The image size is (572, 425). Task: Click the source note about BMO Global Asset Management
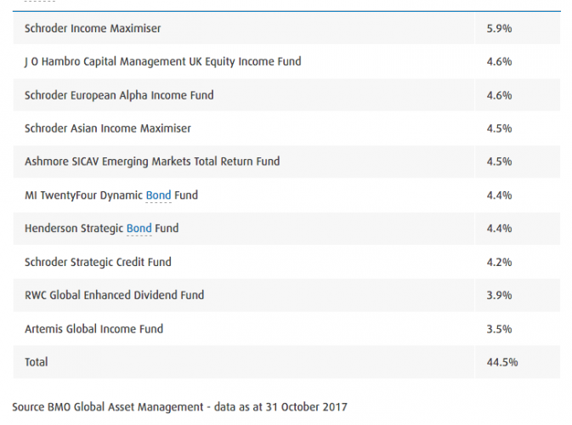(x=180, y=407)
